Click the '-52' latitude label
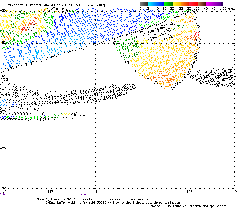This screenshot has width=237, height=208. pos(3,43)
